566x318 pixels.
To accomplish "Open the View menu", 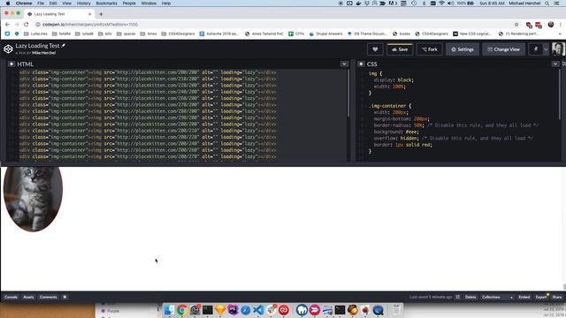I will click(67, 4).
